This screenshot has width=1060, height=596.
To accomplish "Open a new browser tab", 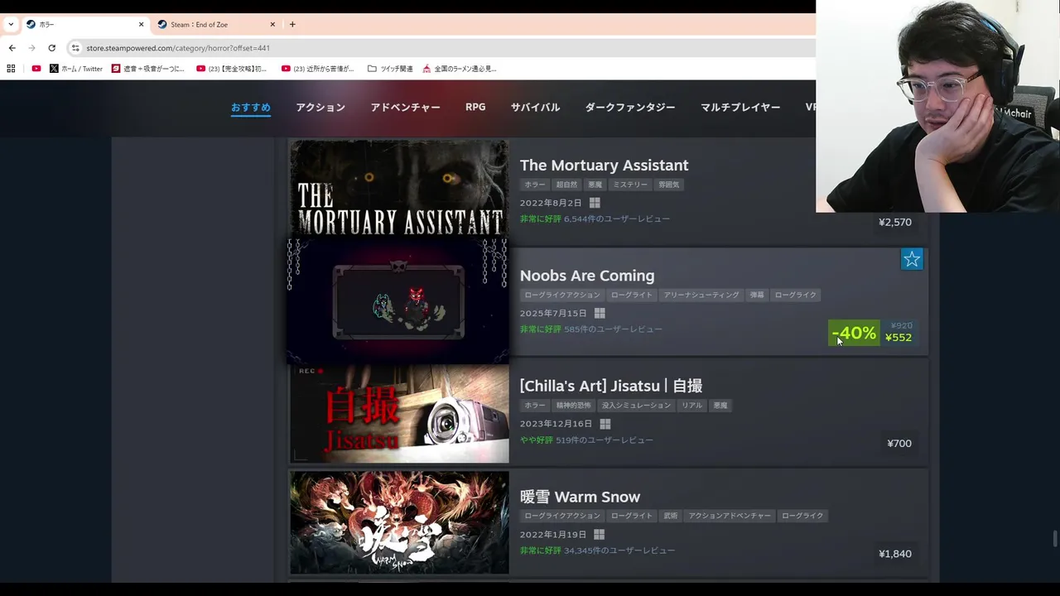I will pos(292,24).
